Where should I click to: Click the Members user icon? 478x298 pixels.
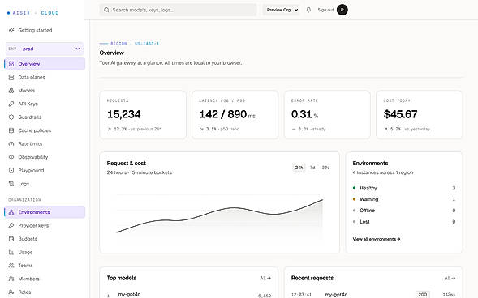[11, 279]
